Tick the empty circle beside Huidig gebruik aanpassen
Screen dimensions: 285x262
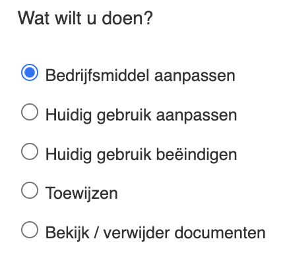click(x=30, y=112)
